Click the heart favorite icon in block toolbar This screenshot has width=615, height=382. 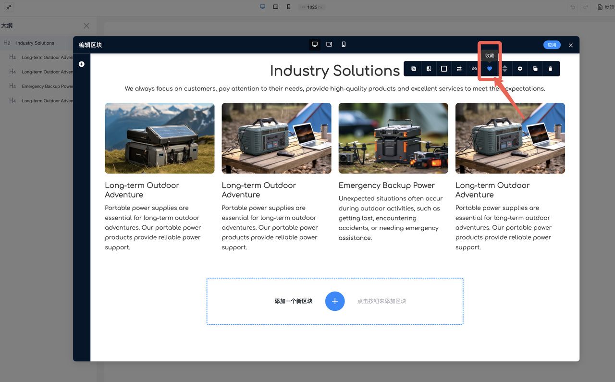pyautogui.click(x=490, y=69)
